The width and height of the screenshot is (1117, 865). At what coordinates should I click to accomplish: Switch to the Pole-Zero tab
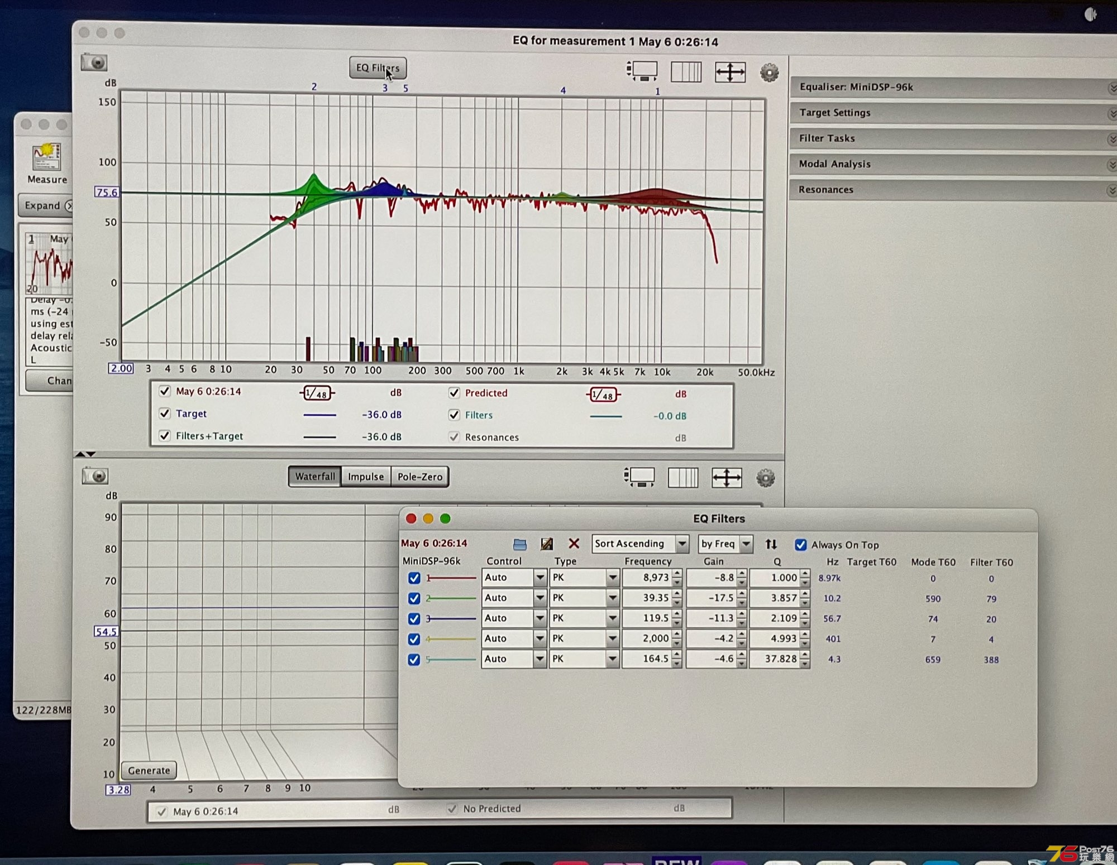(420, 477)
